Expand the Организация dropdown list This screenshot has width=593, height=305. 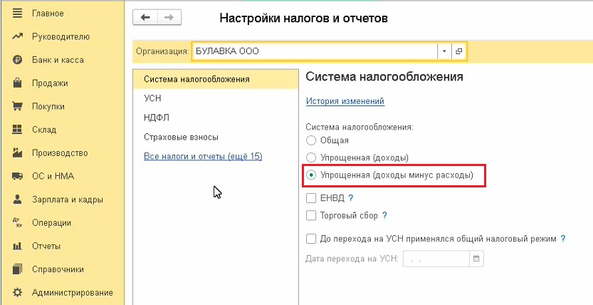pos(444,51)
